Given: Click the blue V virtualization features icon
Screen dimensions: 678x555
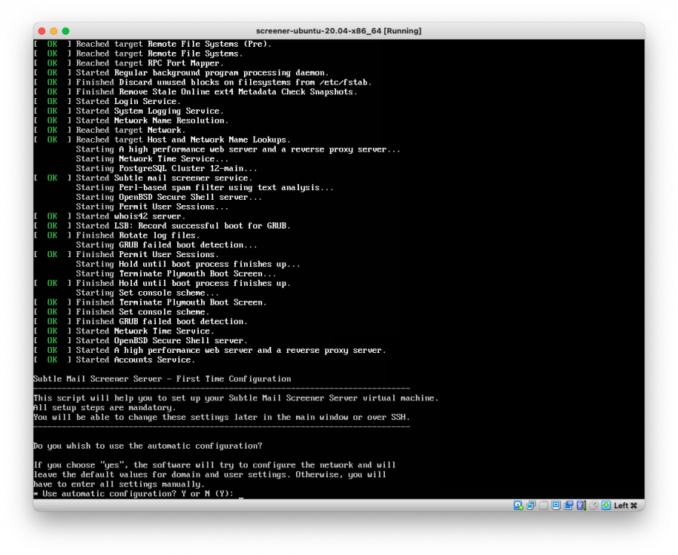Looking at the screenshot, I should point(581,505).
